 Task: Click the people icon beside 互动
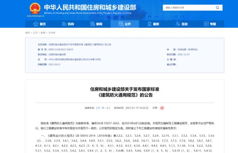178,24
